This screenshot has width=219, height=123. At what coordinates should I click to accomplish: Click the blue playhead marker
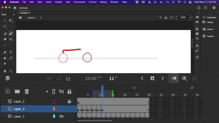(102, 91)
